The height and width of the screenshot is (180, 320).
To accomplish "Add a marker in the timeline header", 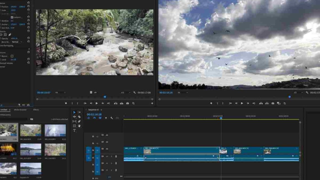I will [x=106, y=118].
